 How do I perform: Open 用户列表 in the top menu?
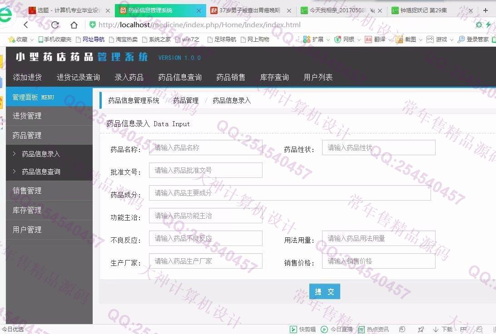coord(318,78)
